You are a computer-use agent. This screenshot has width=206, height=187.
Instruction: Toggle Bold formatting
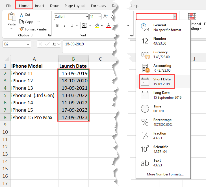pyautogui.click(x=57, y=25)
